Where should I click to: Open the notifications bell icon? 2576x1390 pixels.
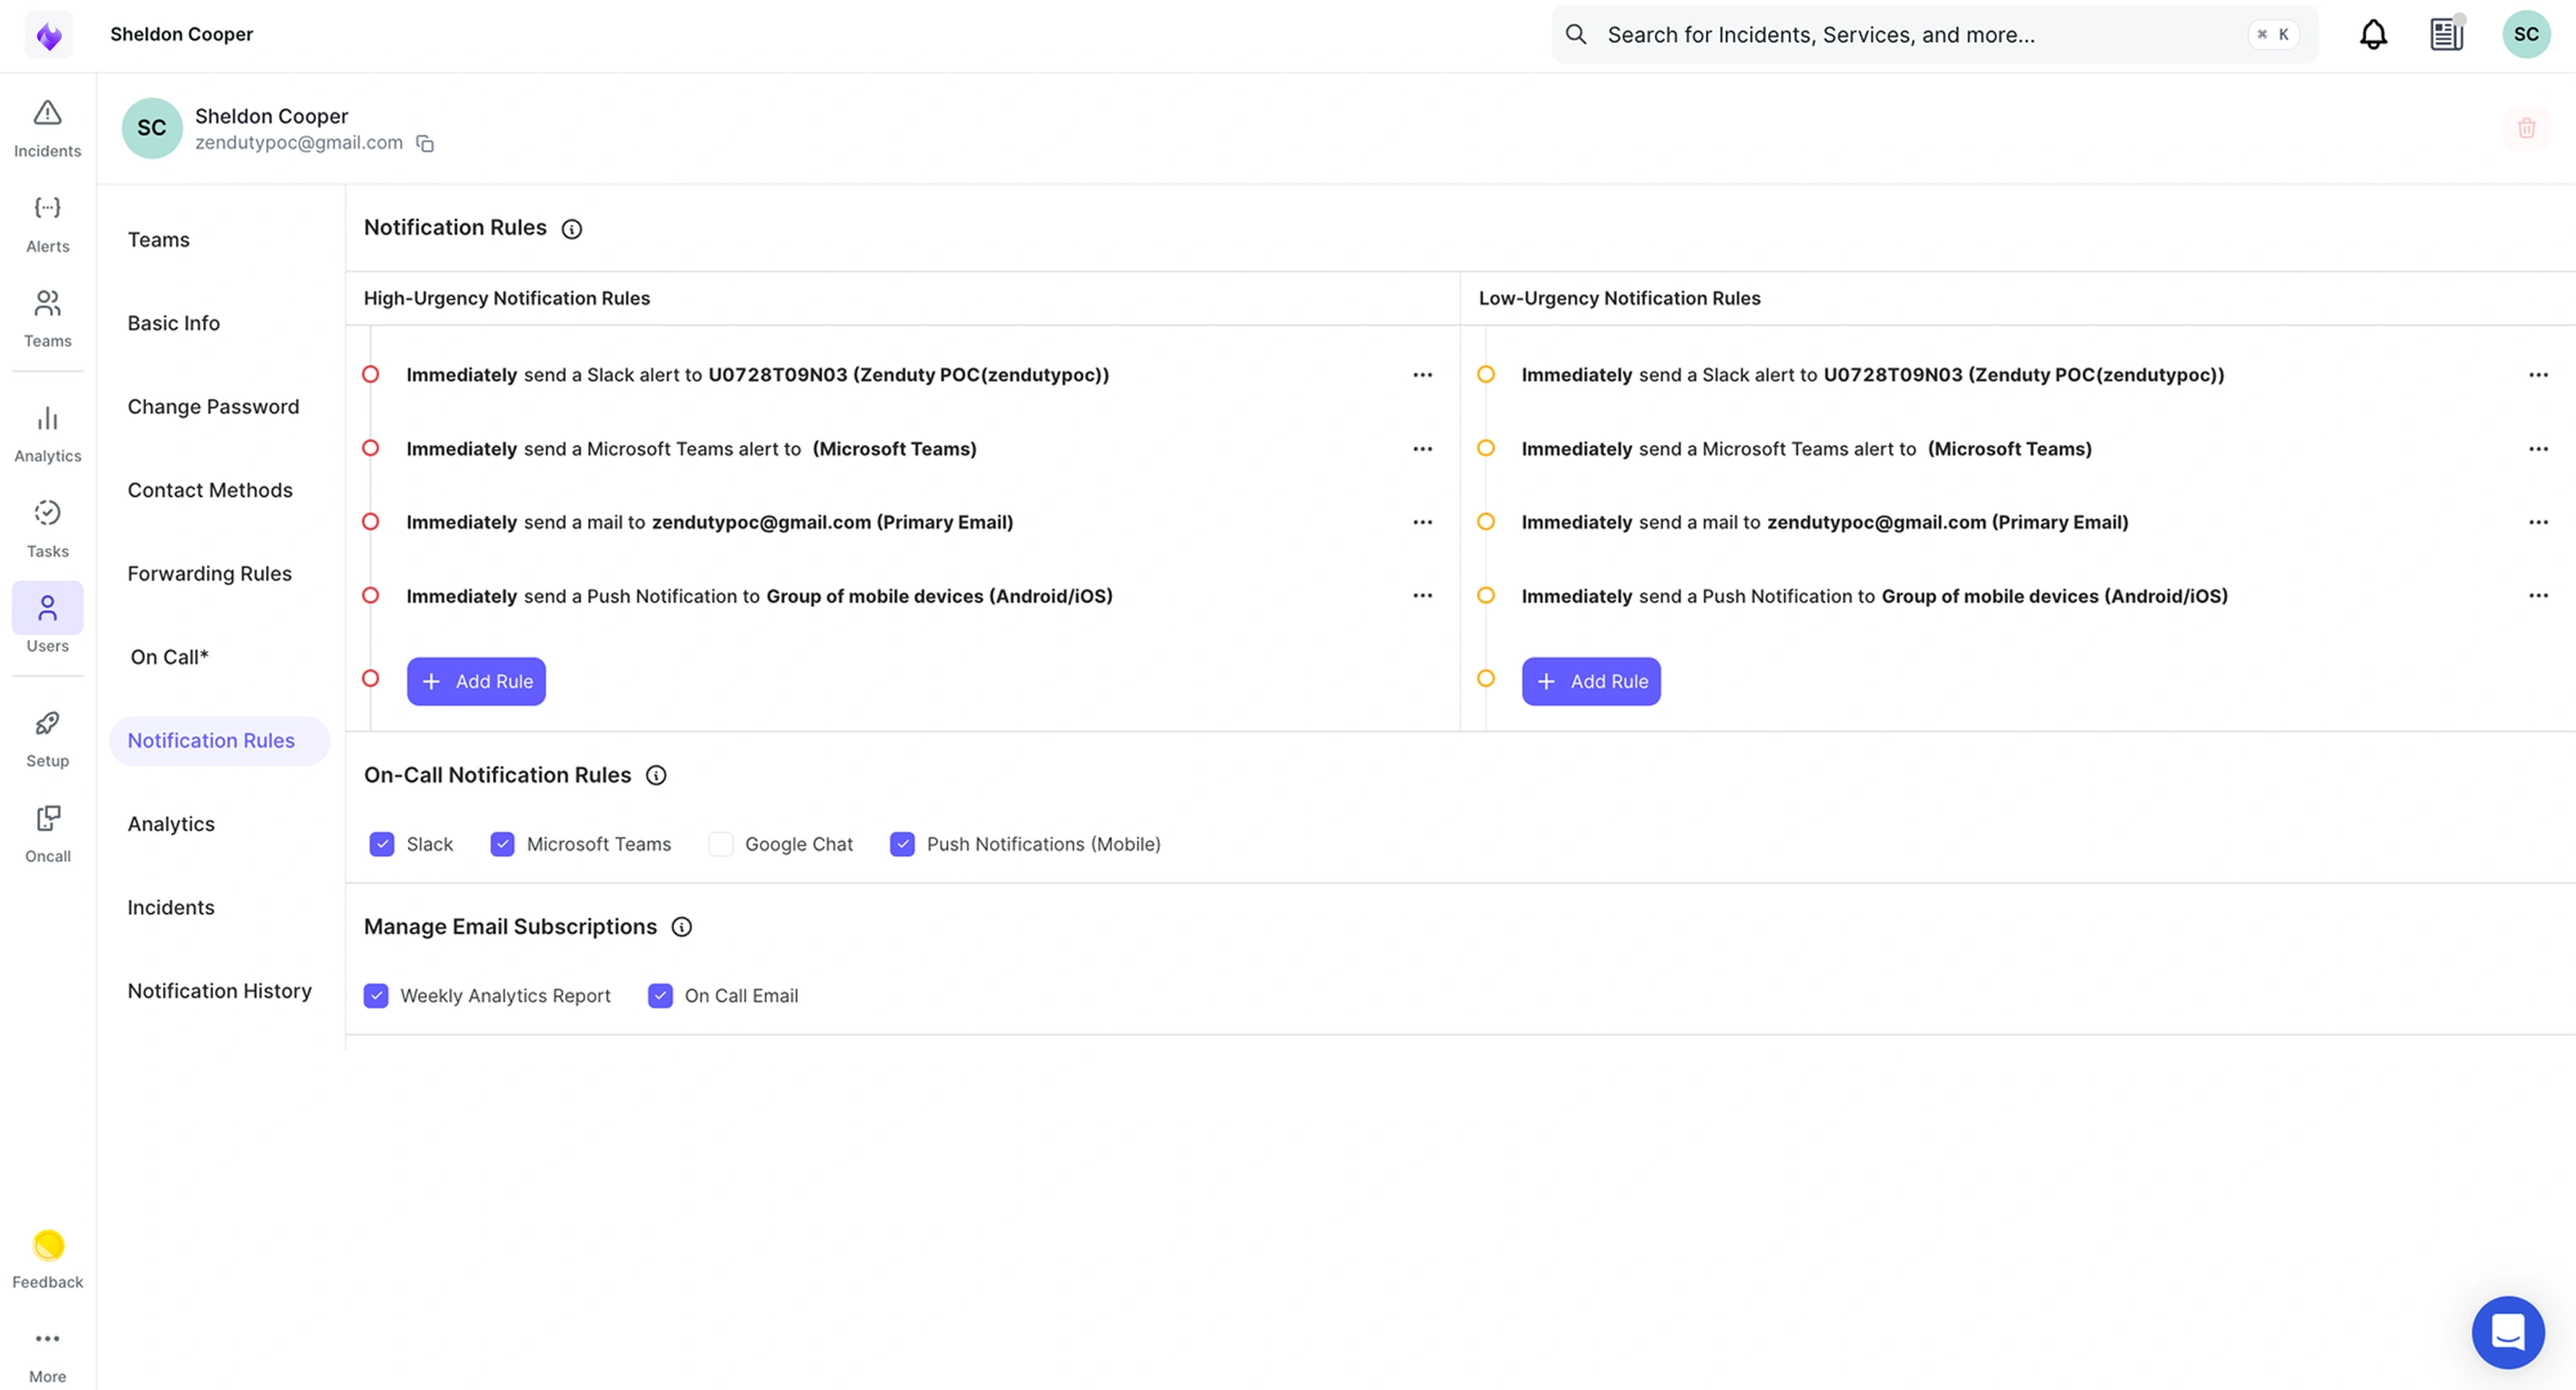pos(2372,34)
